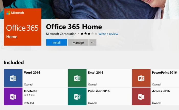The width and height of the screenshot is (179, 110).
Task: Select the star rating next to Microsoft Corporation
Action: coord(89,34)
